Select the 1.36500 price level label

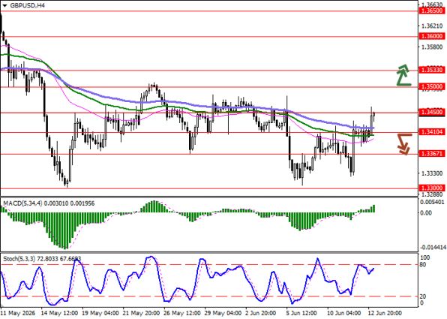(432, 11)
